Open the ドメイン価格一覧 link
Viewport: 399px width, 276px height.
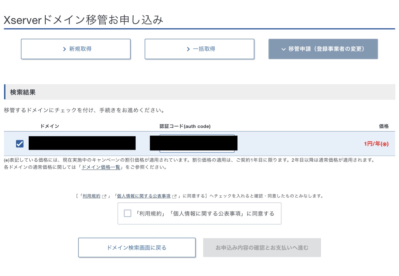pyautogui.click(x=101, y=168)
